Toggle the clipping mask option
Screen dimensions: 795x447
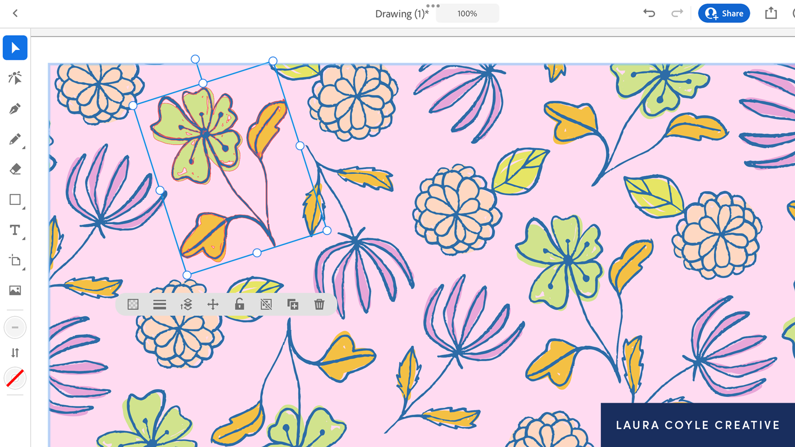[266, 305]
